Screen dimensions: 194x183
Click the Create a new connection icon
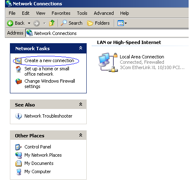coord(18,61)
